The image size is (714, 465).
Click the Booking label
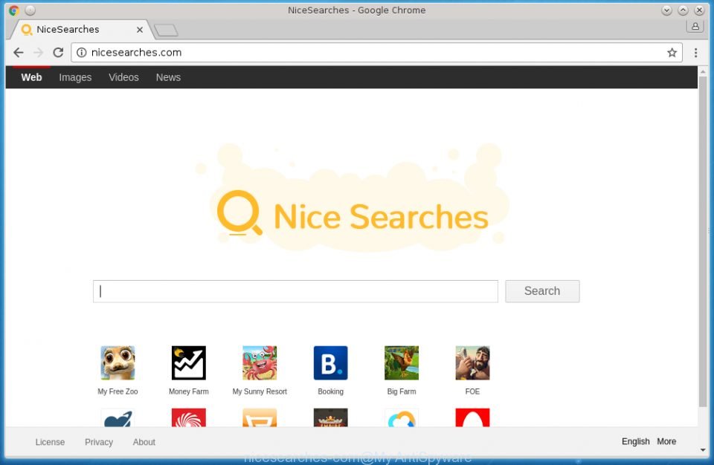[330, 391]
